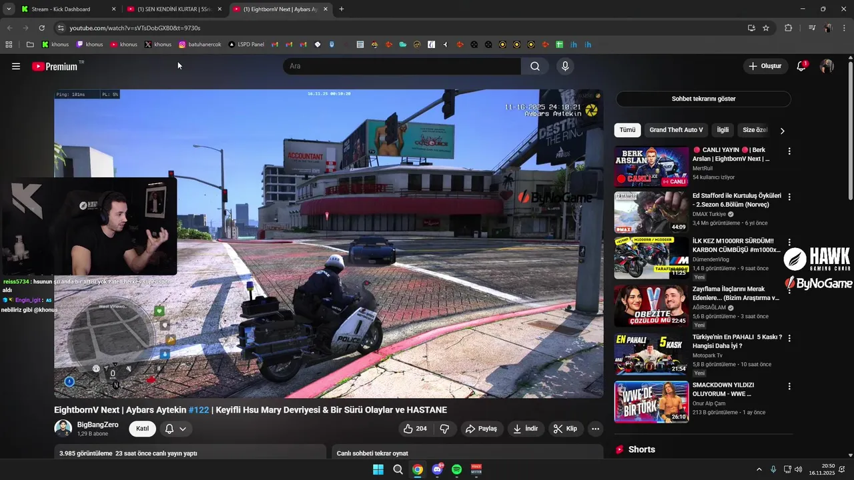Open Kick khonus bookmark

55,45
